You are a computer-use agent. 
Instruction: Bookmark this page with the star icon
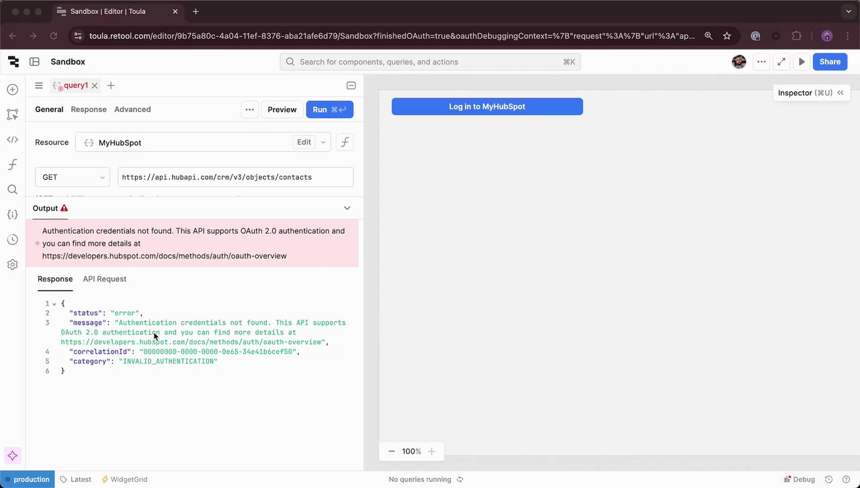click(727, 36)
